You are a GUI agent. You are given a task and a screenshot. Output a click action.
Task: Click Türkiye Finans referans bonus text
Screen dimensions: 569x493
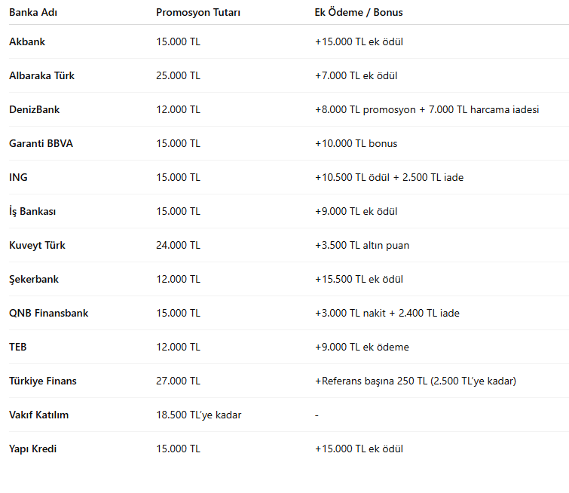(415, 381)
